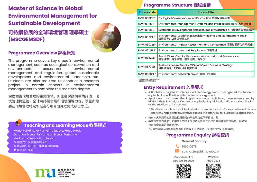
Task: Select the Smart Cities course title
Action: click(198, 58)
